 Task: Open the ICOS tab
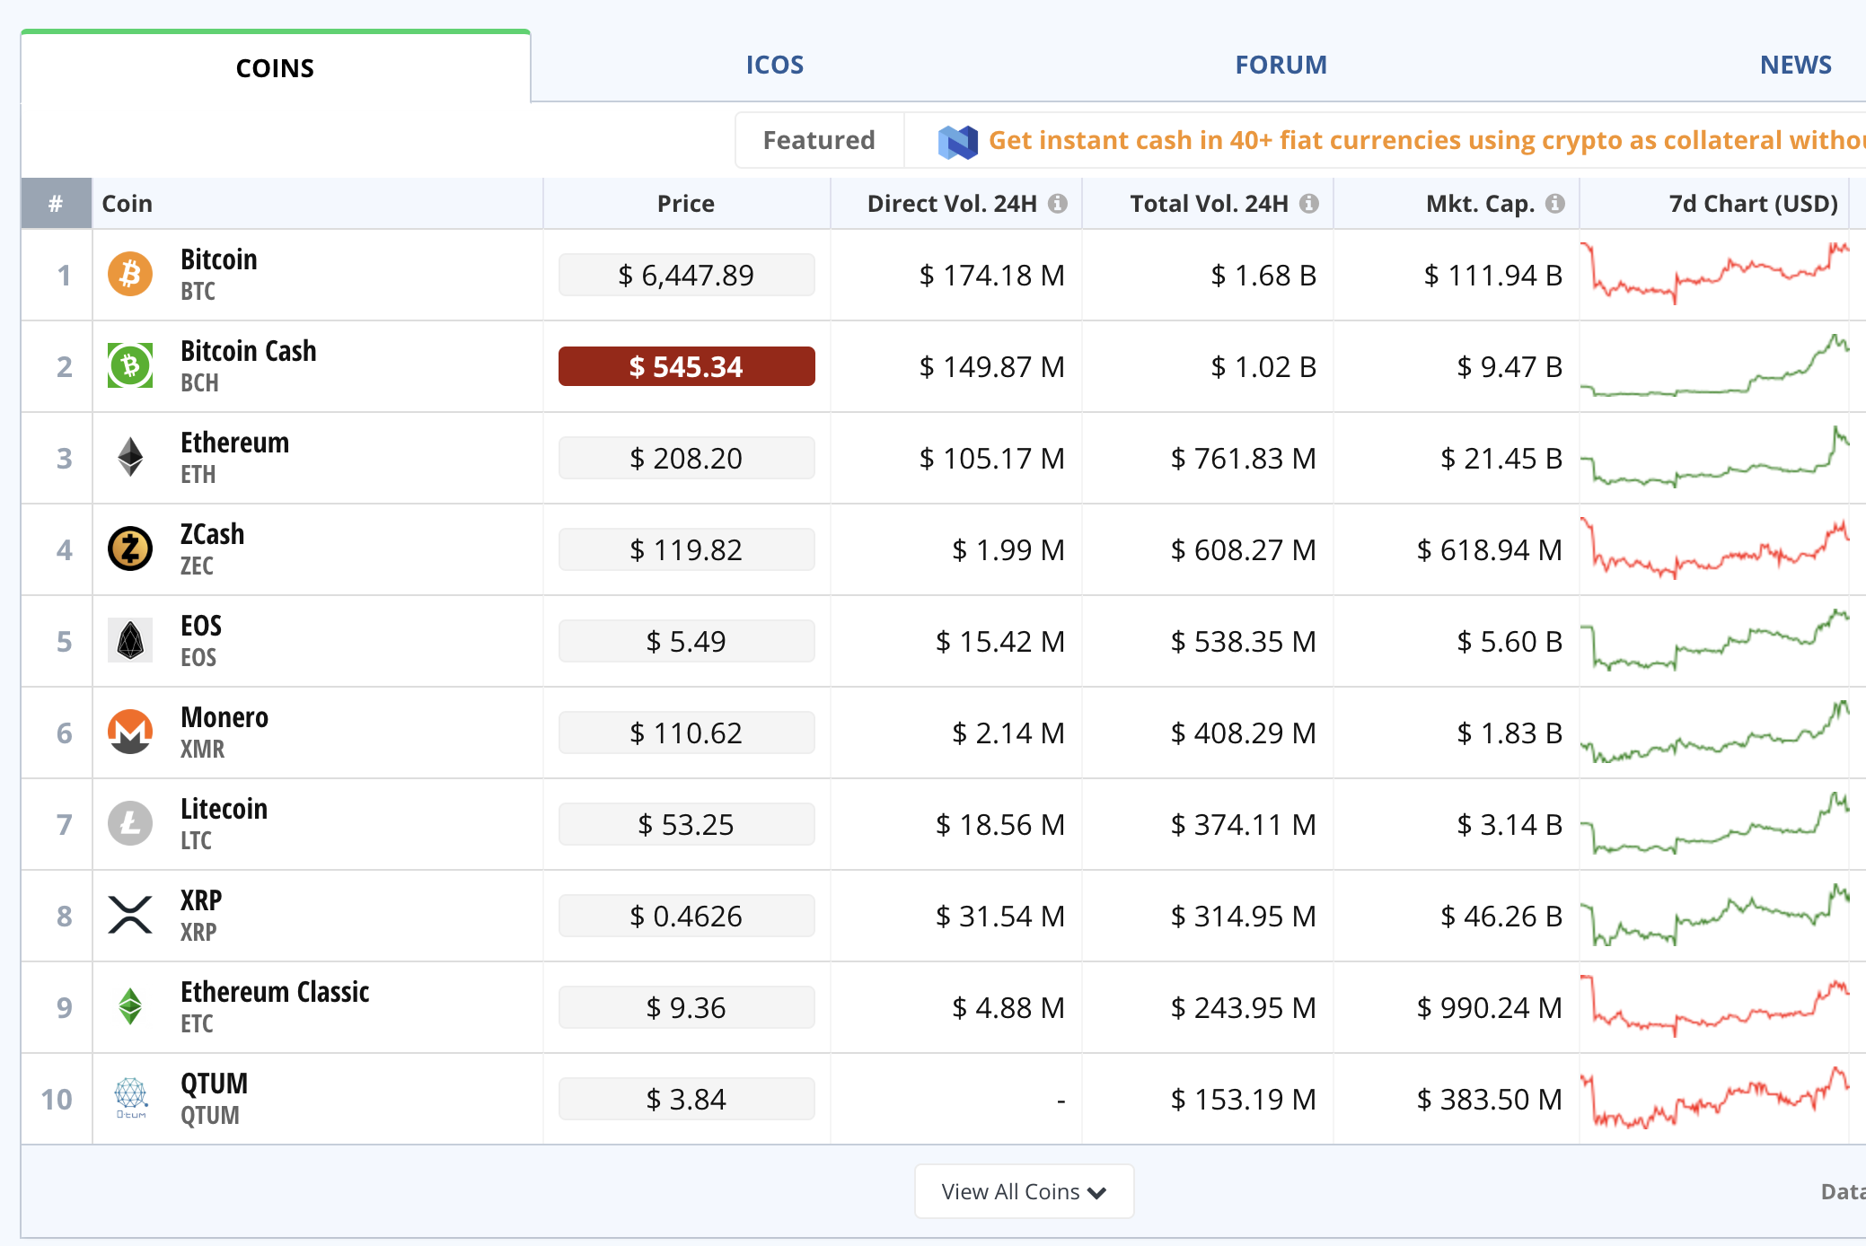[775, 65]
